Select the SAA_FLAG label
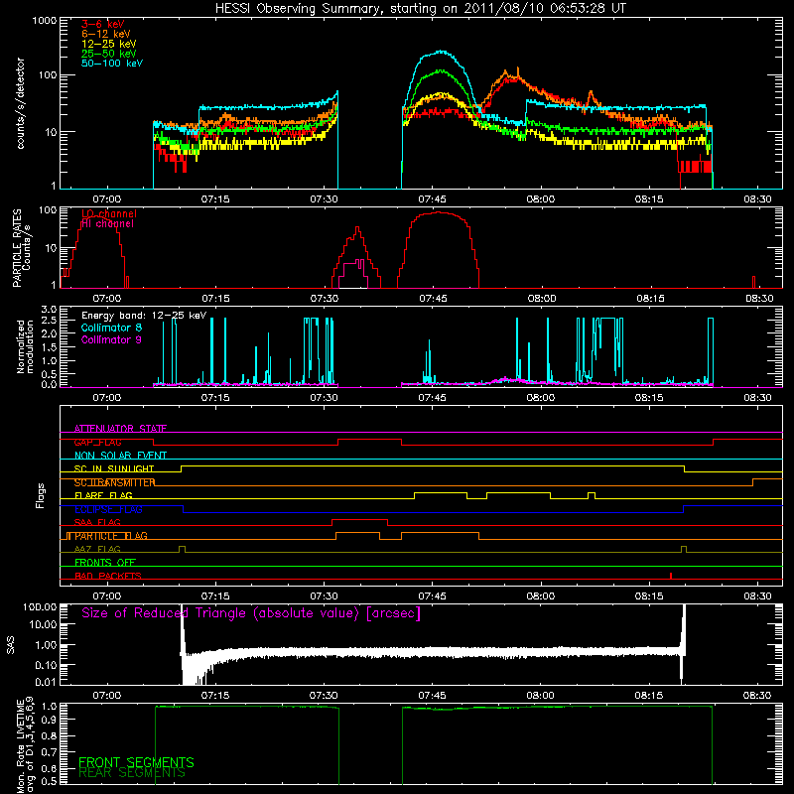This screenshot has width=794, height=794. pos(97,522)
